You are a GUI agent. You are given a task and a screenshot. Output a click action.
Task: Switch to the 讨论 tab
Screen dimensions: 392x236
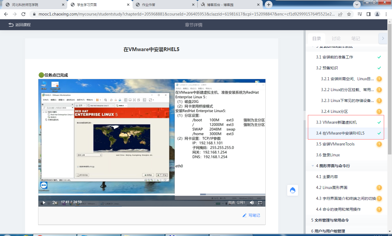click(336, 39)
